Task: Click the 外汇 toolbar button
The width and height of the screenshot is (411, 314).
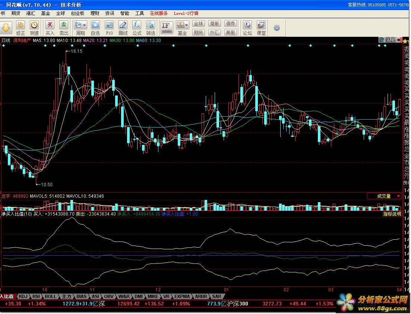Action: point(214,32)
